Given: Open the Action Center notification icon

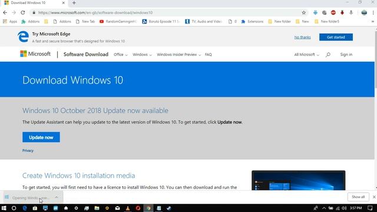Looking at the screenshot, I should [x=370, y=208].
